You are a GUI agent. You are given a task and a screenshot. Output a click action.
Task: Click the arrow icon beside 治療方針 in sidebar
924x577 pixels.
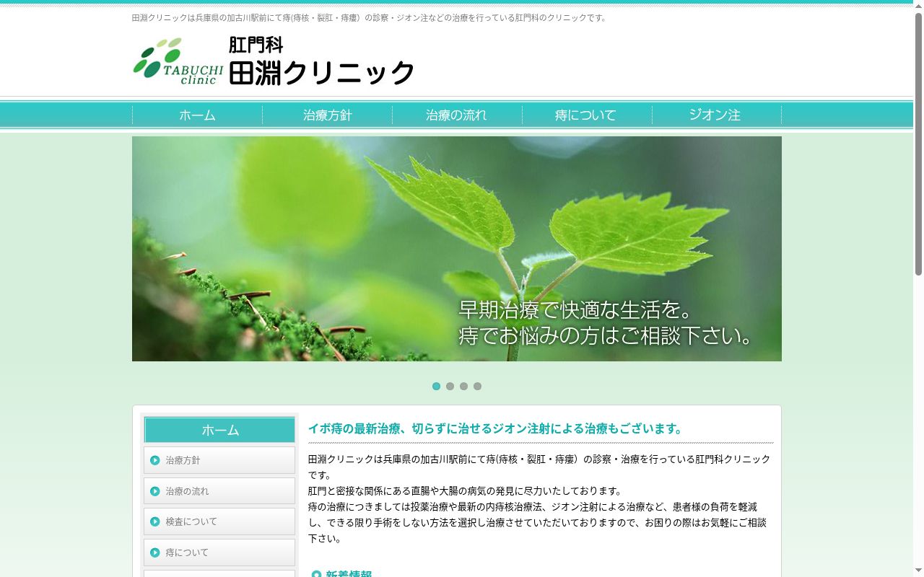point(154,460)
